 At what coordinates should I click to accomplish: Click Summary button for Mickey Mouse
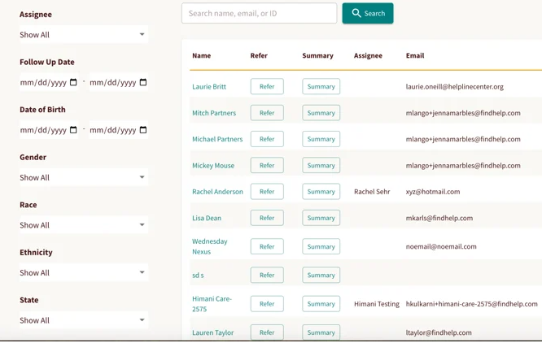[321, 165]
